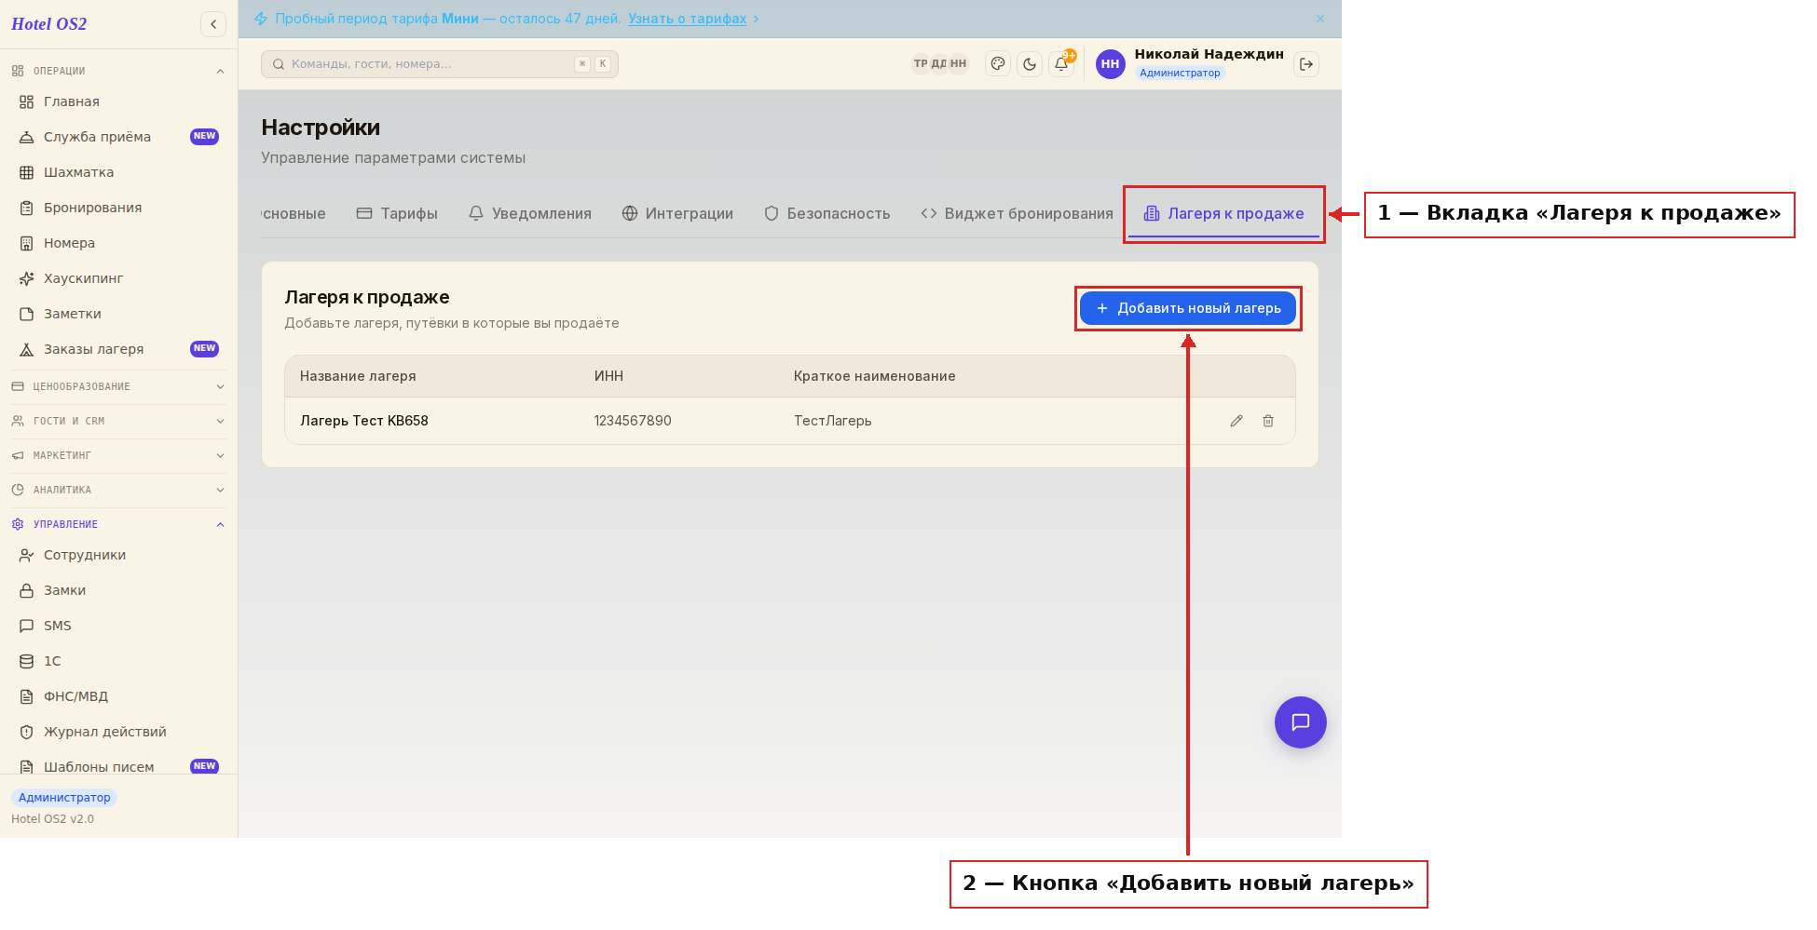1817x930 pixels.
Task: Switch to the Виджет бронирования tab
Action: (x=1017, y=213)
